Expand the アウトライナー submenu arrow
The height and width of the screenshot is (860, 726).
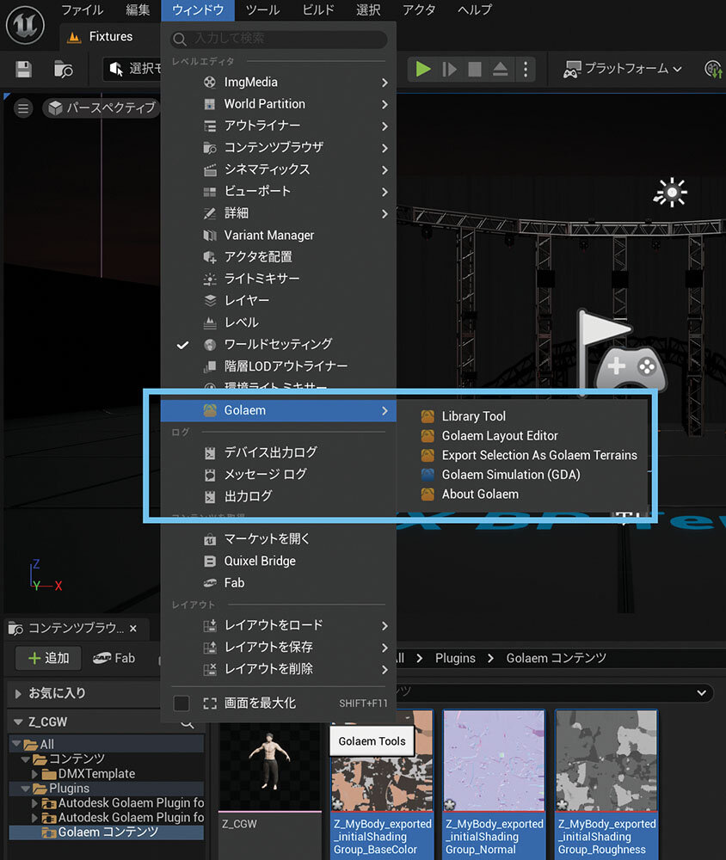click(385, 126)
